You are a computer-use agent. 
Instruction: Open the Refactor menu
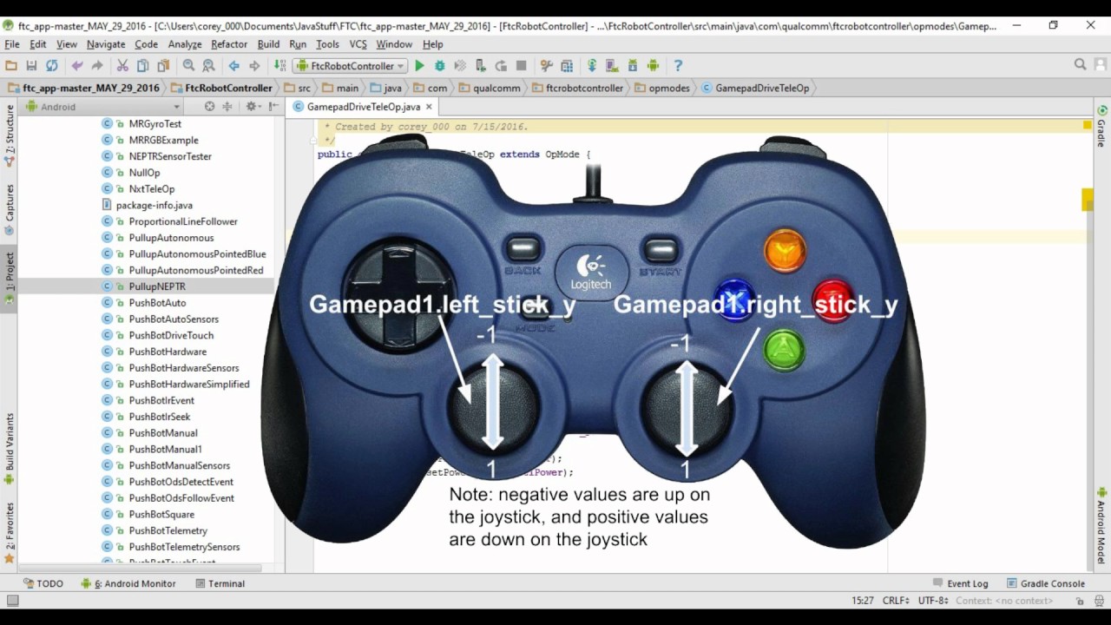pyautogui.click(x=229, y=44)
